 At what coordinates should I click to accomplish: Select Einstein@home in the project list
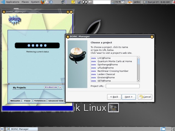pyautogui.click(x=106, y=78)
